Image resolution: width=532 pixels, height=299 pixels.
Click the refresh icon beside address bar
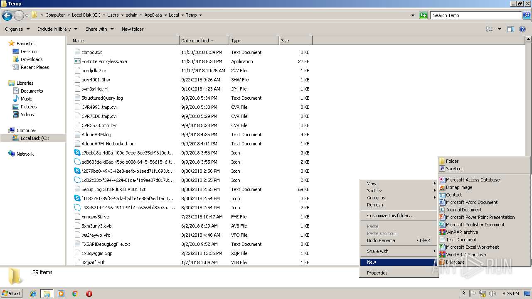(423, 15)
